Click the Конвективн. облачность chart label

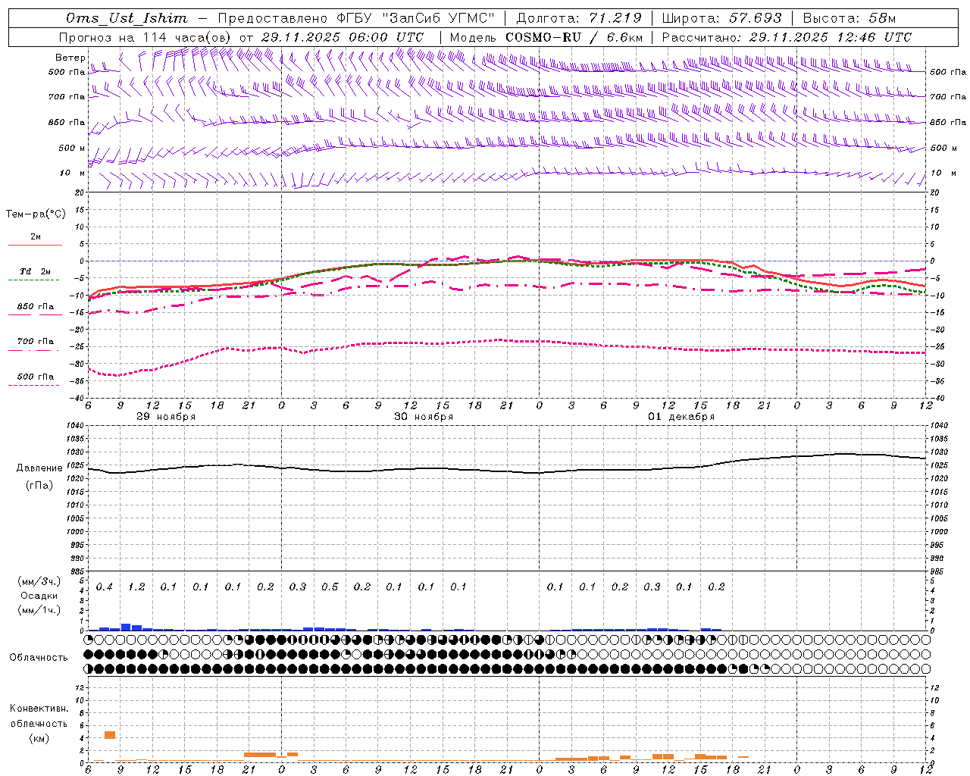[39, 715]
